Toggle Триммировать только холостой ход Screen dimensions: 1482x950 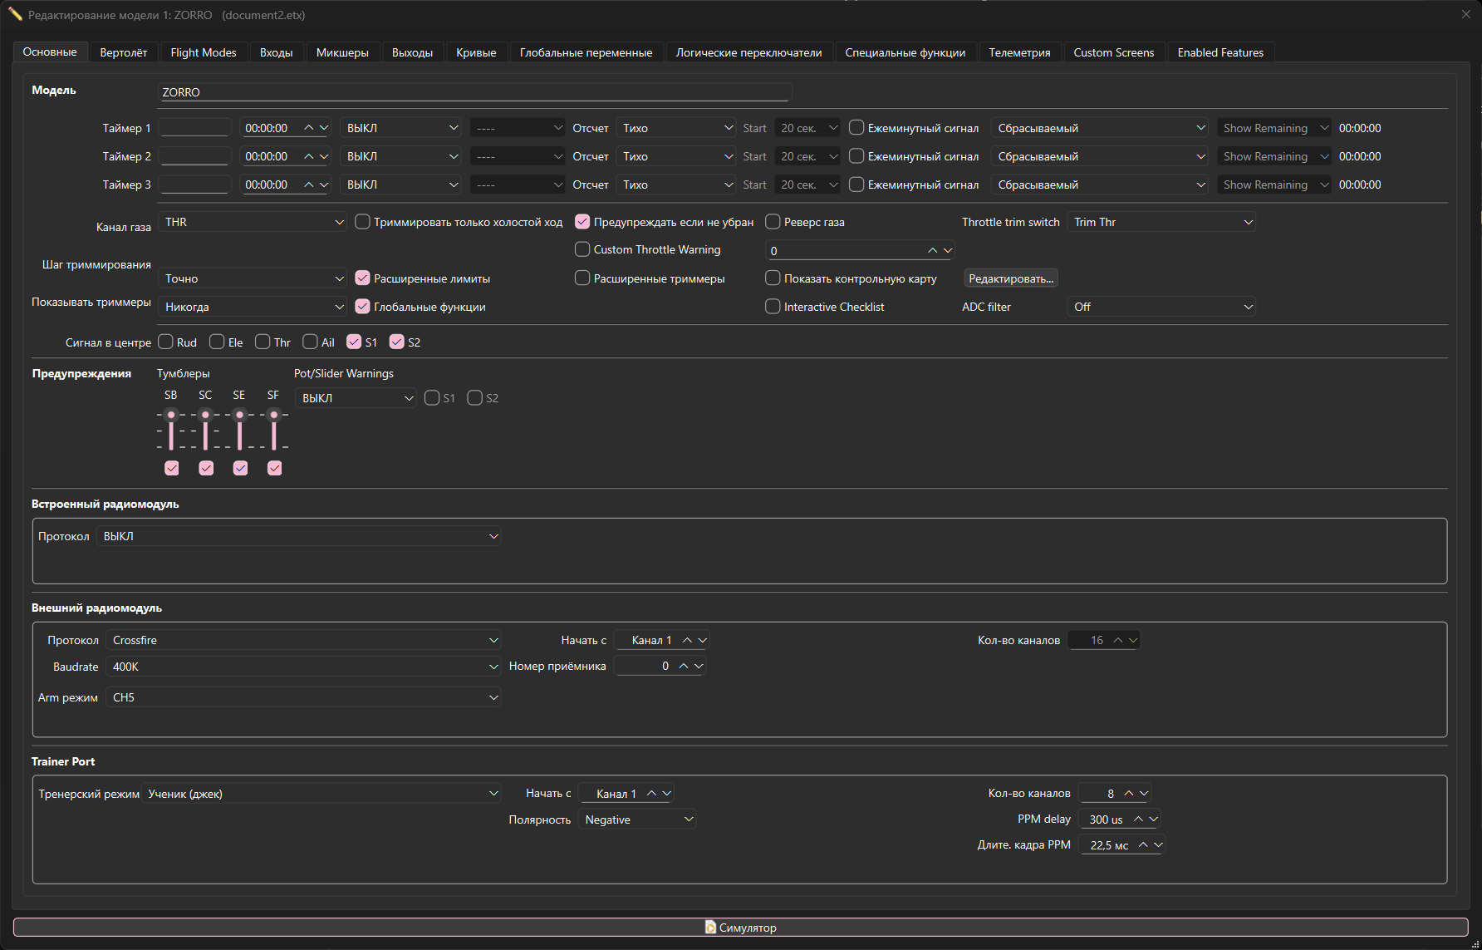tap(362, 222)
